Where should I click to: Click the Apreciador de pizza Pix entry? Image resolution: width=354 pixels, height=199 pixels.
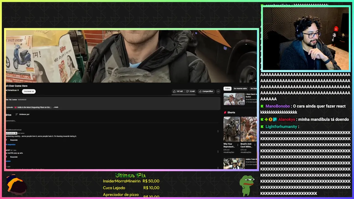point(131,195)
